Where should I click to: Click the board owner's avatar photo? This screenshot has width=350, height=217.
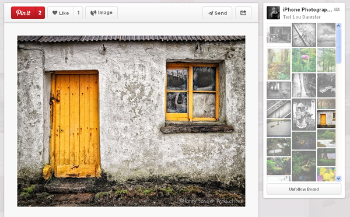point(273,13)
